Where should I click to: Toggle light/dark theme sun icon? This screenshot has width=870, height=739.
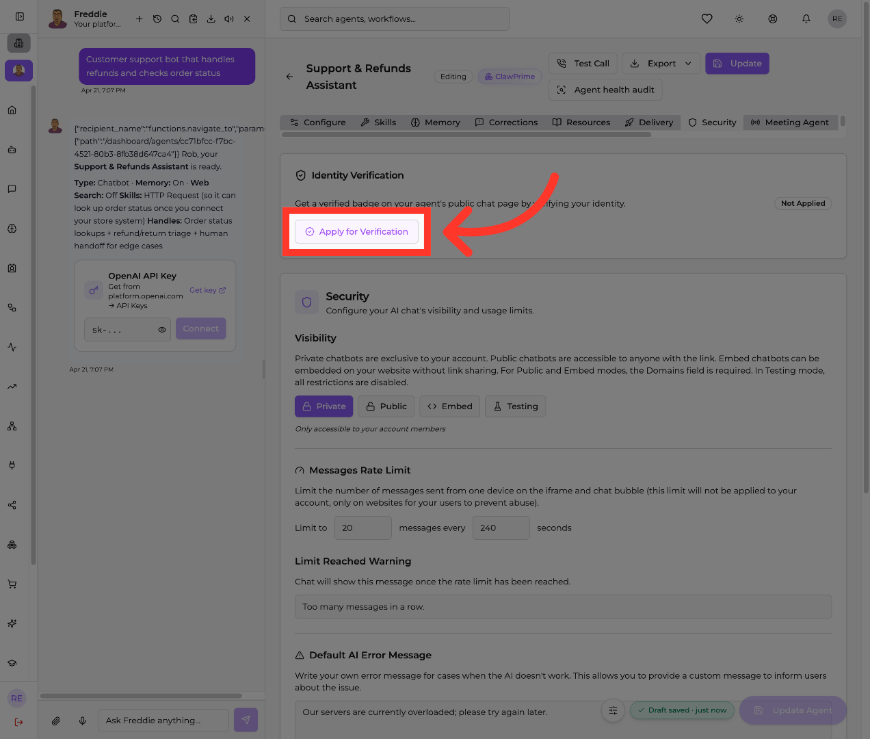(739, 19)
